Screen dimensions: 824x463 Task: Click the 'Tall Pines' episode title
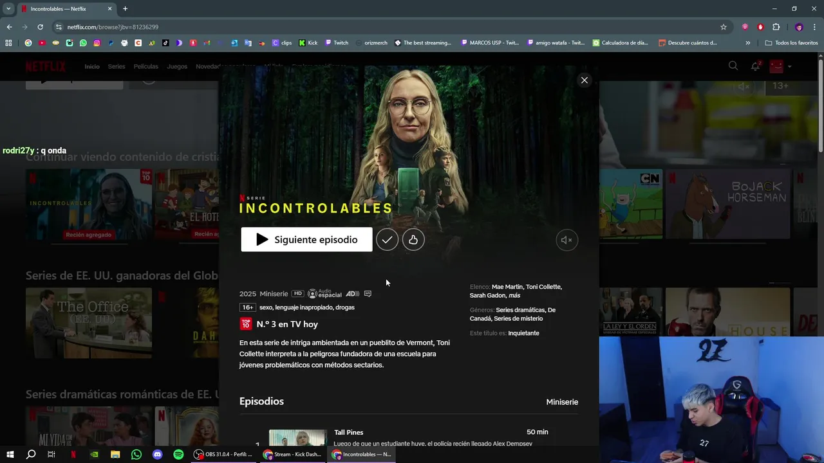coord(349,432)
